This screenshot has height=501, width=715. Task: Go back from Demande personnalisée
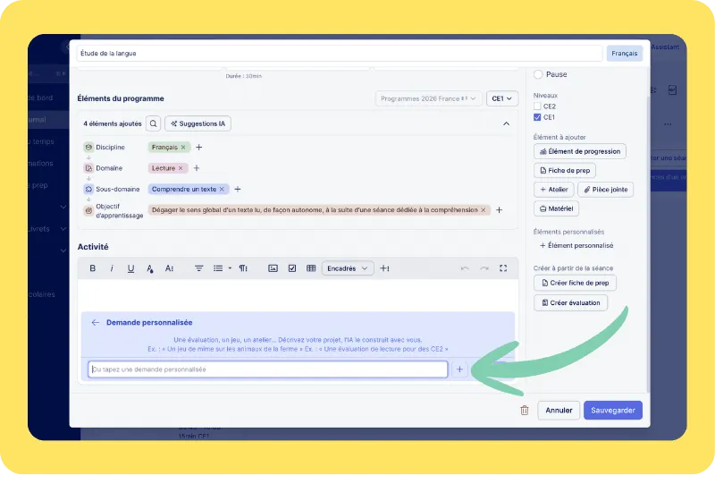coord(96,323)
